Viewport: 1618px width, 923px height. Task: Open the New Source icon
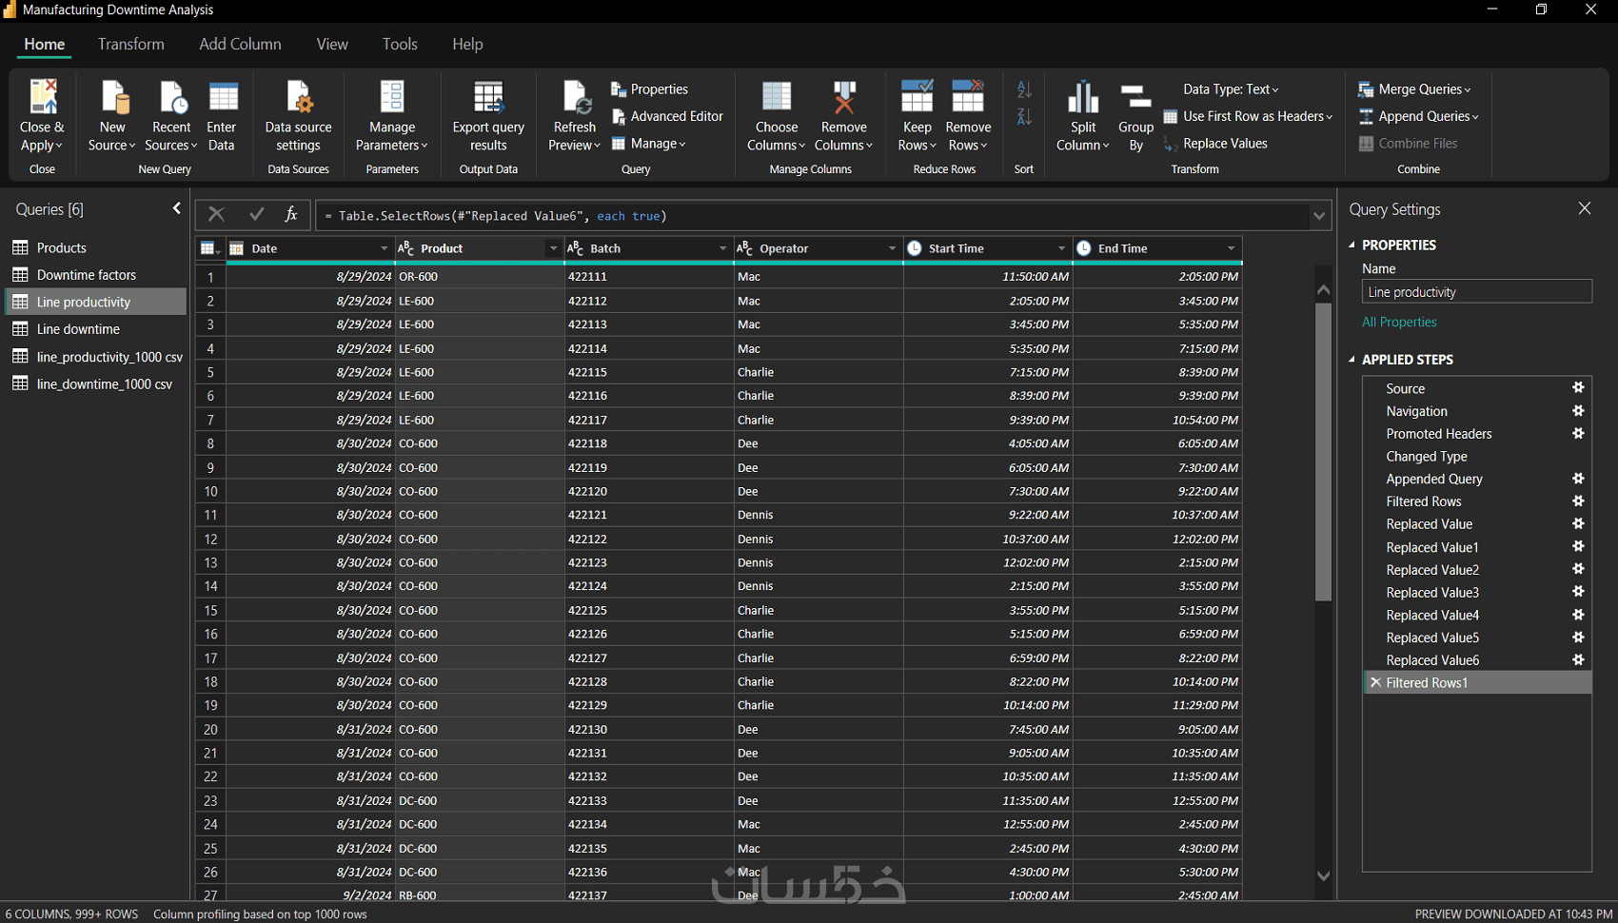113,97
